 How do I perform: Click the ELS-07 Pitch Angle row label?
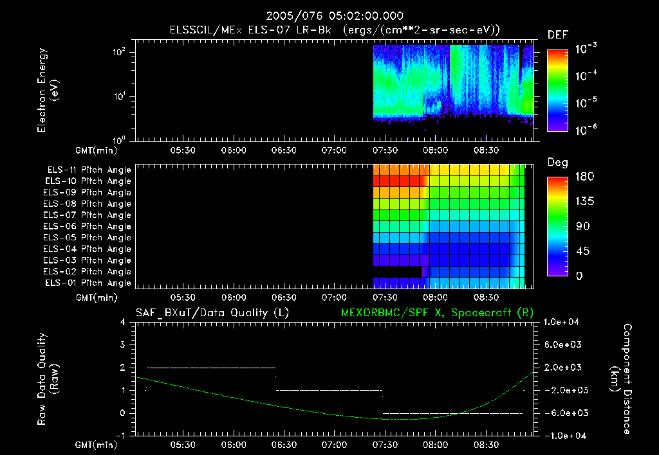tap(87, 215)
